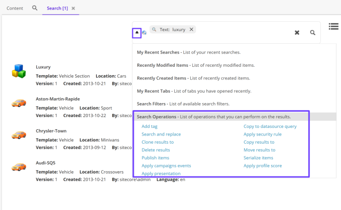Close the Search [1] tab
Screen dimensions: 341x210
pyautogui.click(x=73, y=8)
